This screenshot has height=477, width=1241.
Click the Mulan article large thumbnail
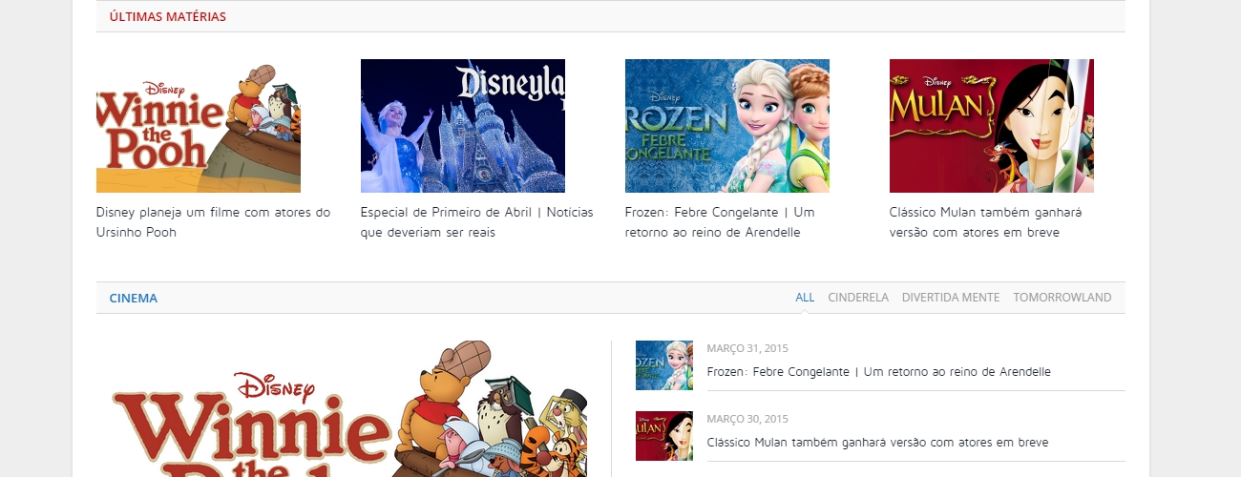pos(992,126)
